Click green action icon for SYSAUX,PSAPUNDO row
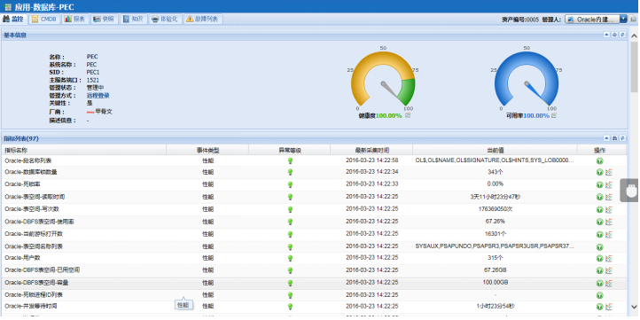The width and height of the screenshot is (640, 320). 599,246
